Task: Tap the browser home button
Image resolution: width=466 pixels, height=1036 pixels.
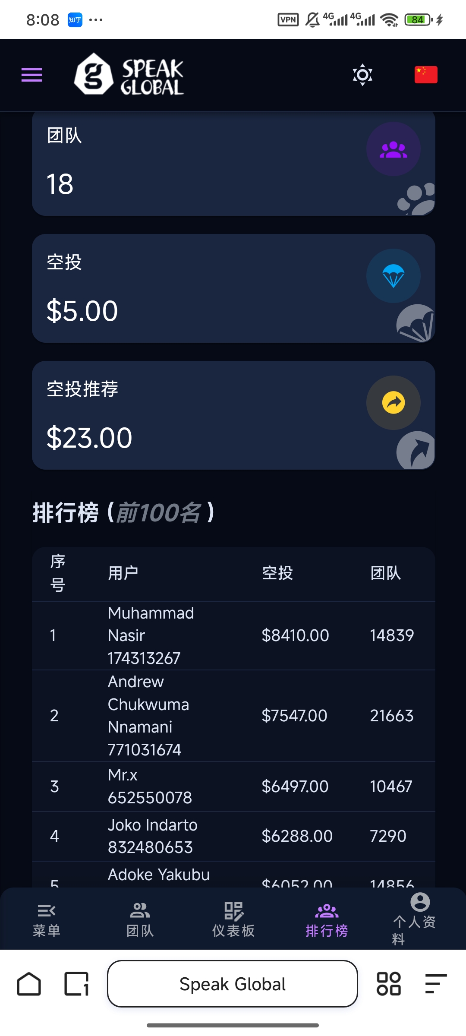Action: (x=29, y=984)
